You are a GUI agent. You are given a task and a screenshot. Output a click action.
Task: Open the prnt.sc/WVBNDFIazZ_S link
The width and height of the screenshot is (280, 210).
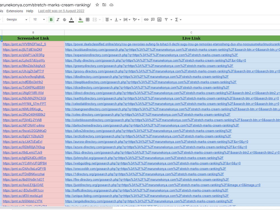(24, 44)
